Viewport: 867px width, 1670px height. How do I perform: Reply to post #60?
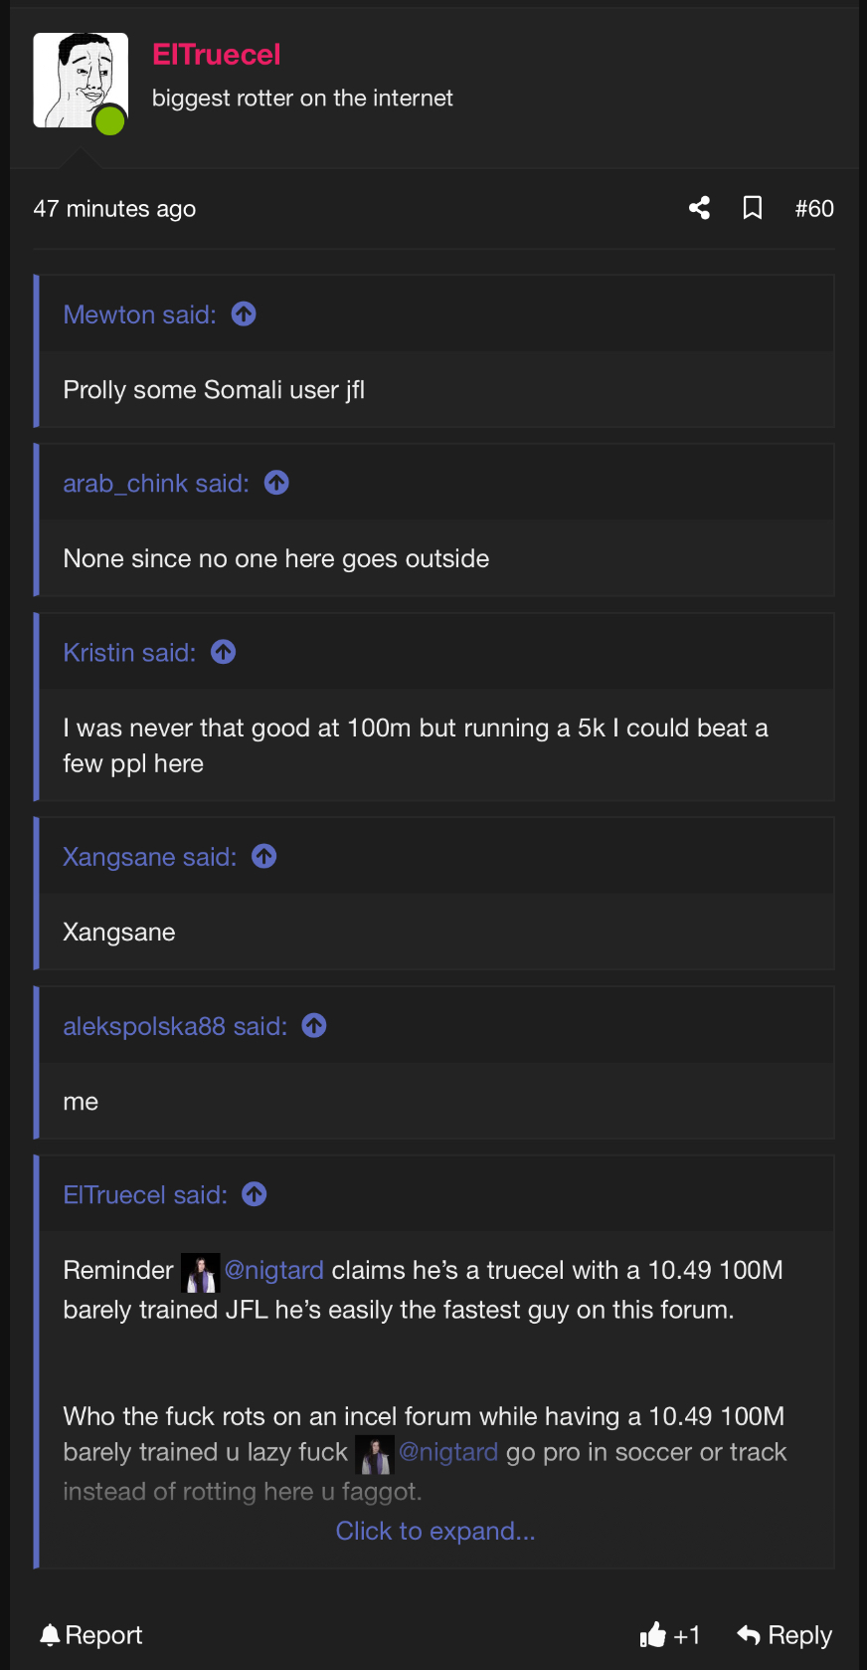click(784, 1635)
